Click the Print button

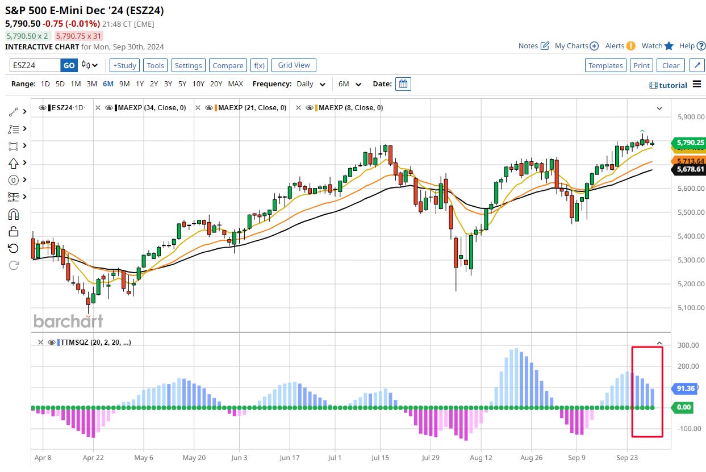coord(642,65)
